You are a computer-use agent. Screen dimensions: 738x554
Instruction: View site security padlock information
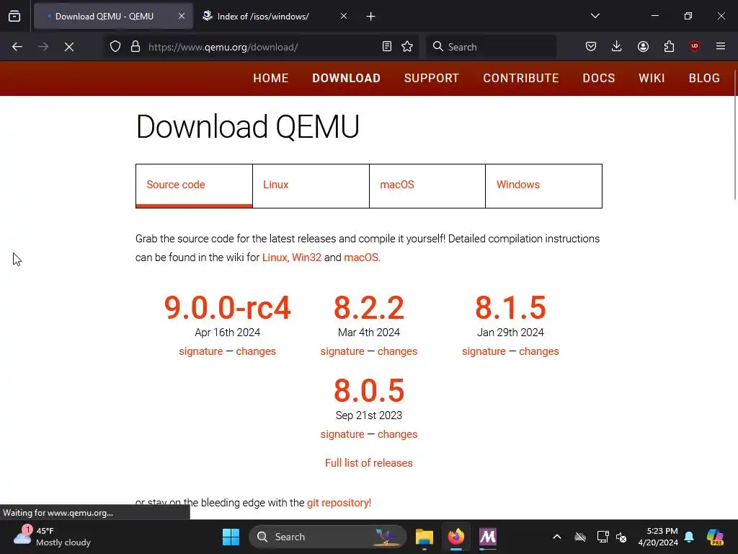tap(135, 47)
